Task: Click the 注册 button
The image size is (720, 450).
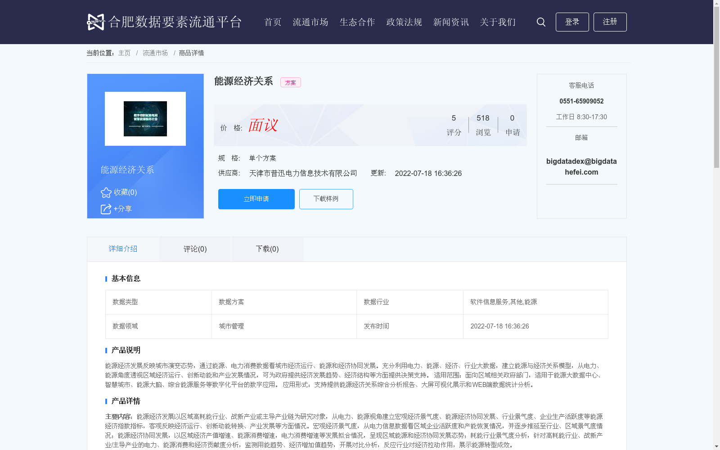Action: 610,22
